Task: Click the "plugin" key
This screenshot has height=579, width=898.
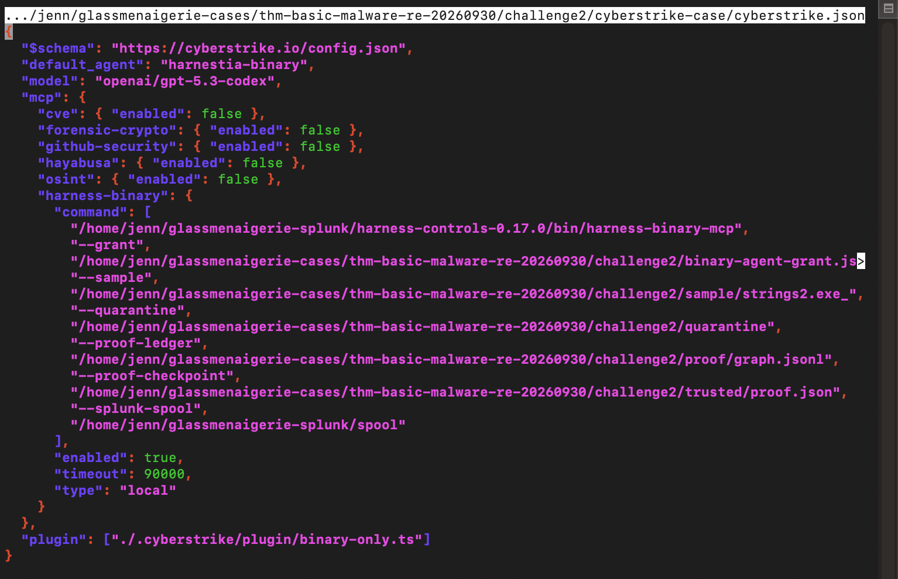Action: (54, 539)
